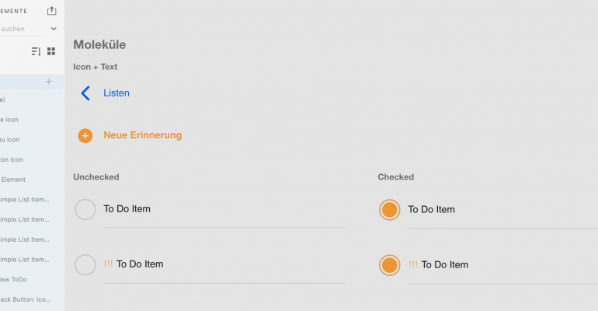The image size is (598, 311).
Task: Check the first unchecked To Do Item circle
Action: tap(85, 209)
